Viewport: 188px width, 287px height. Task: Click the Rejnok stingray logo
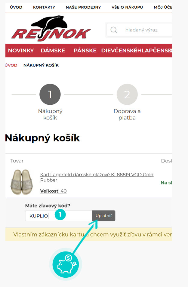[51, 28]
